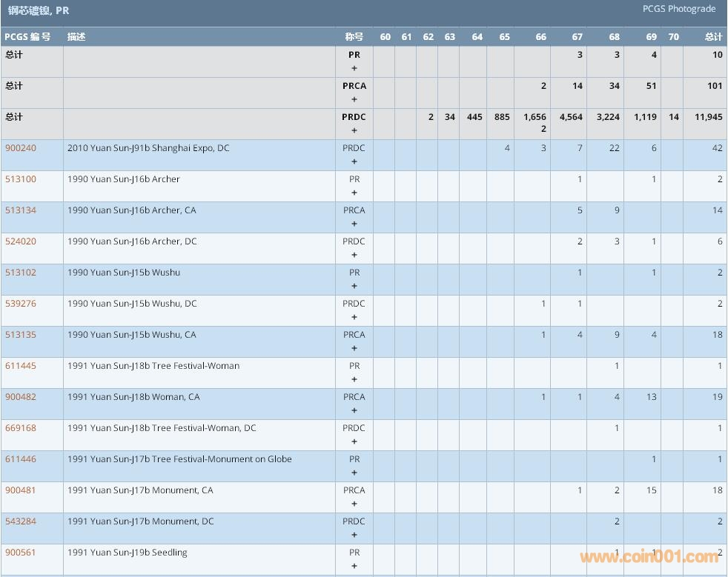This screenshot has width=728, height=577.
Task: Select PCGS number 524020 link
Action: [x=20, y=241]
